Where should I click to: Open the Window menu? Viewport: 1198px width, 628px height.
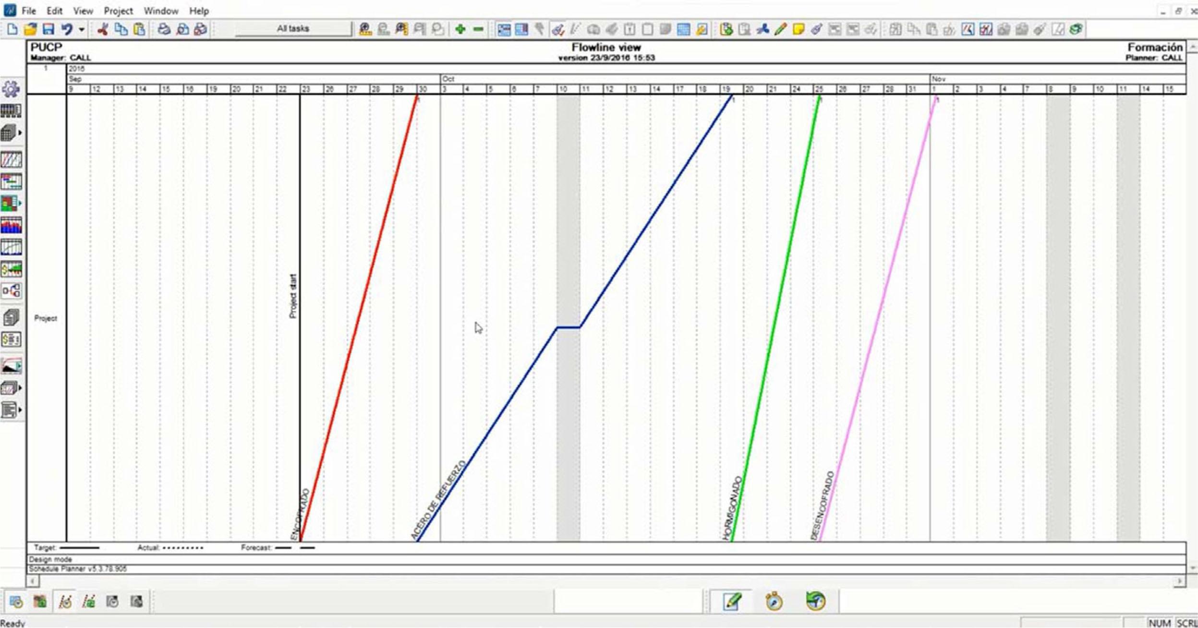[161, 11]
